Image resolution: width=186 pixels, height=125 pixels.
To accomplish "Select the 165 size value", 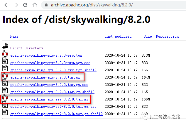I will (x=145, y=92).
